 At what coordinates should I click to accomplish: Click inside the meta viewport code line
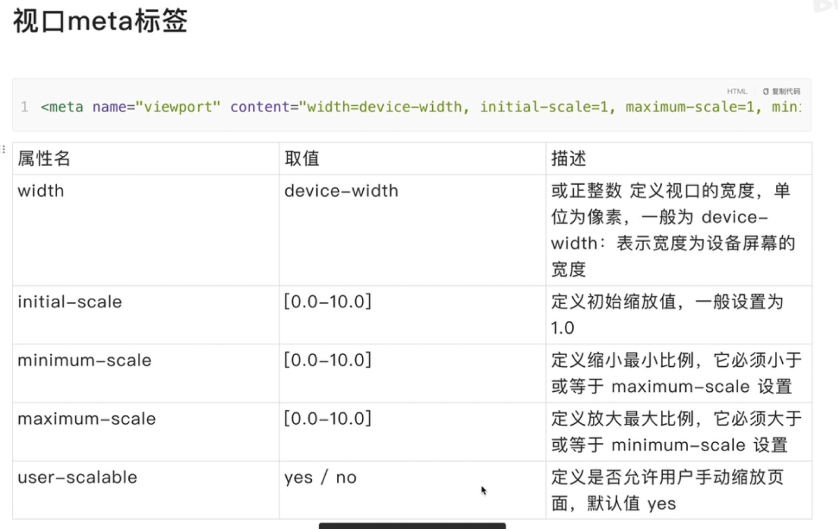[x=421, y=107]
